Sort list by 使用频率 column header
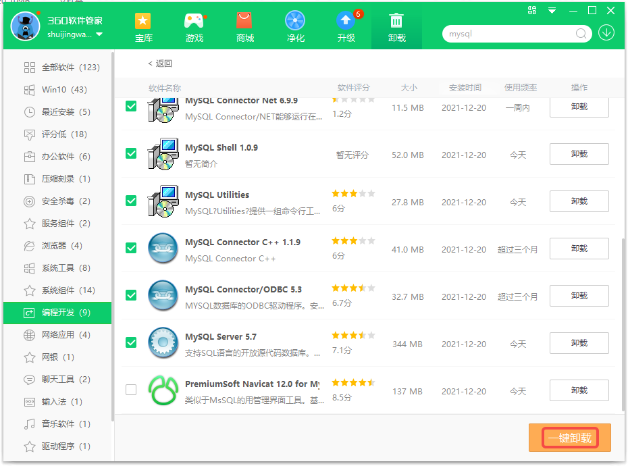 [x=521, y=88]
